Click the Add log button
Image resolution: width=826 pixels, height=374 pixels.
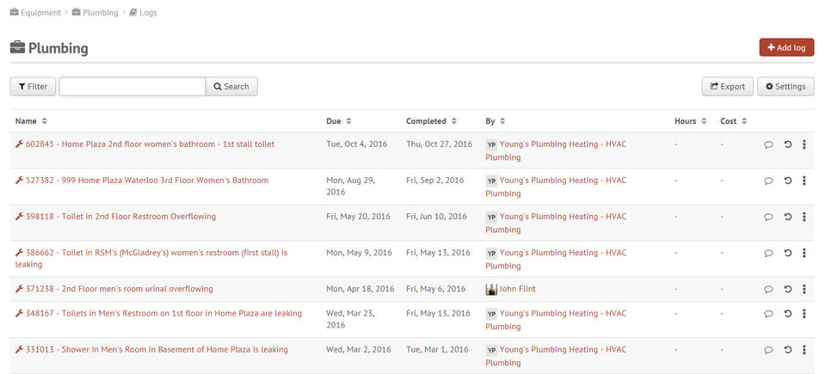pos(786,47)
